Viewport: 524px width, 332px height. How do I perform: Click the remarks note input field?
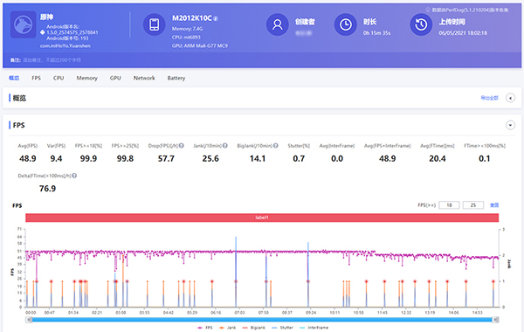(x=52, y=60)
